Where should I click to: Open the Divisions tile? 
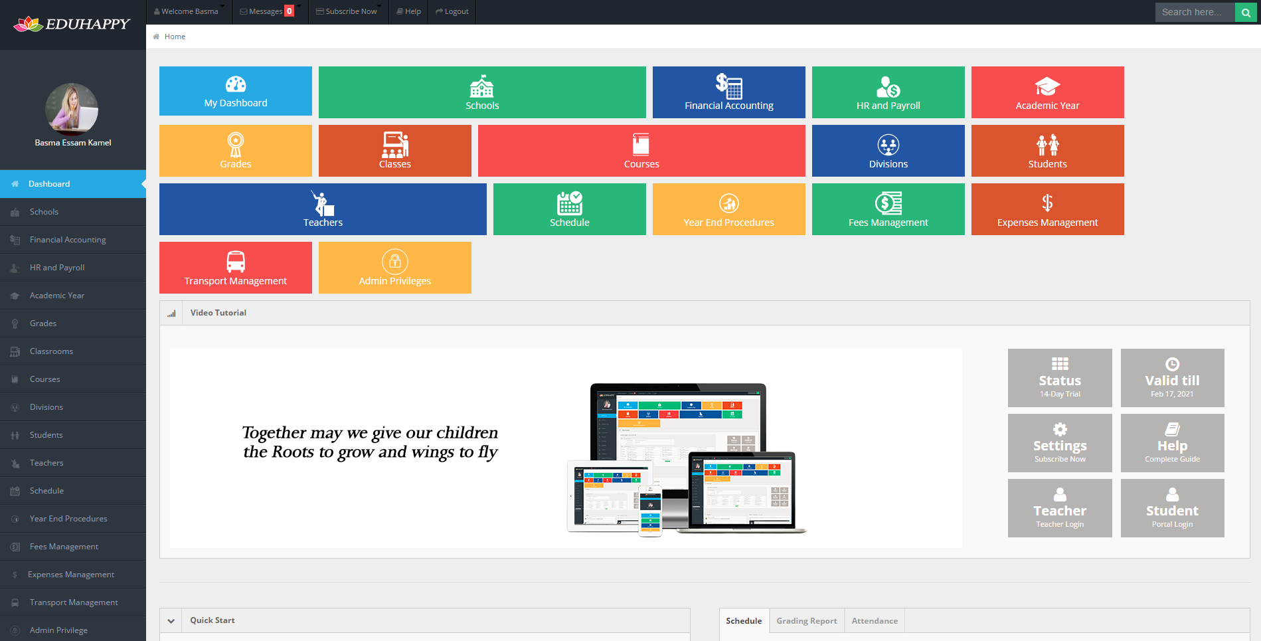[888, 151]
